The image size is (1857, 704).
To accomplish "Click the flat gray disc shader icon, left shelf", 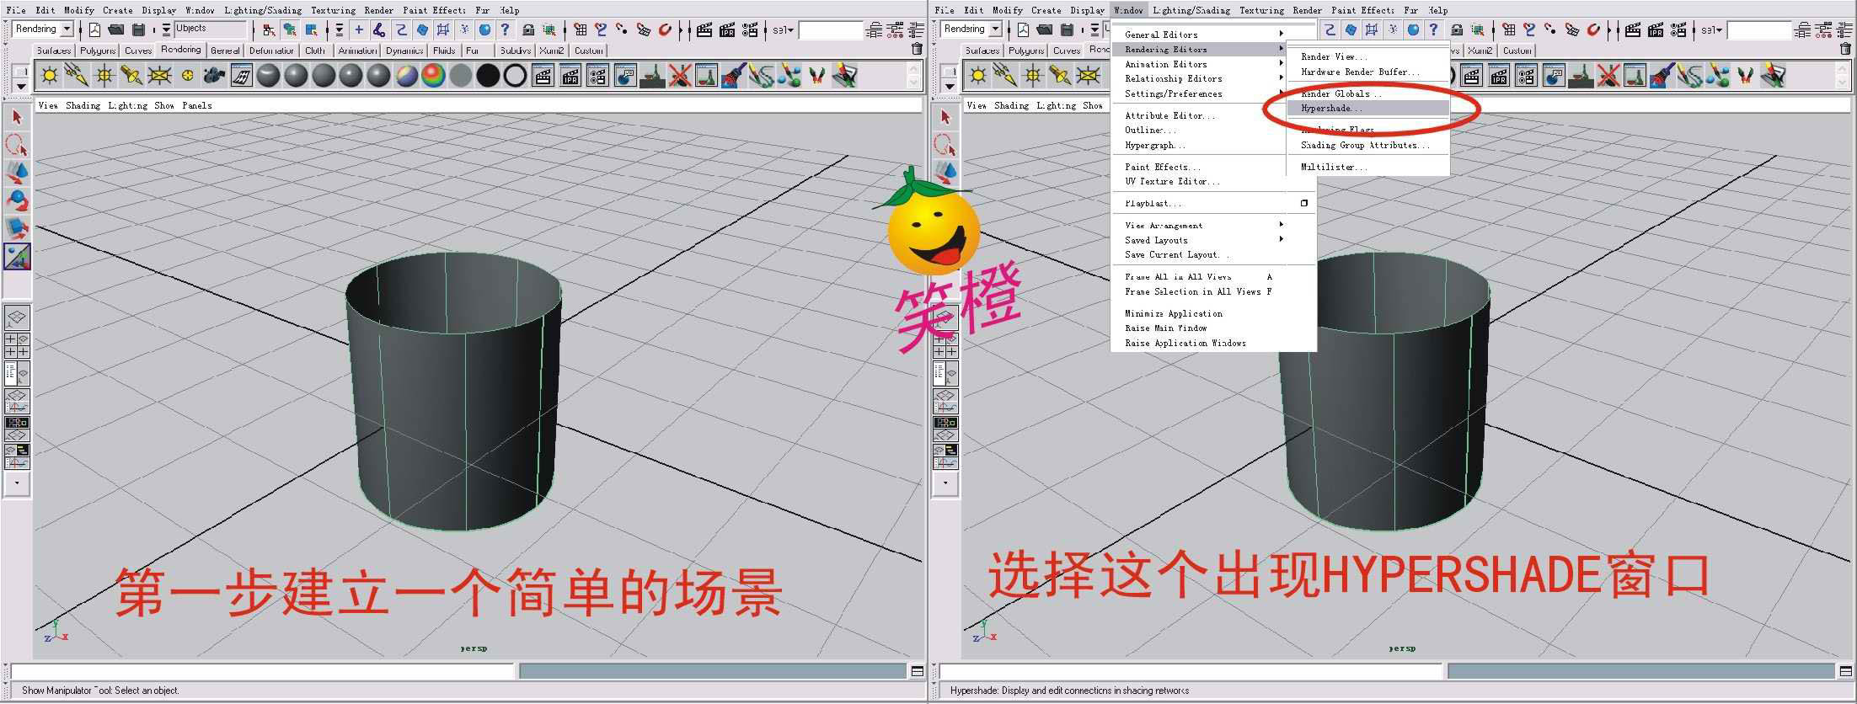I will pyautogui.click(x=461, y=77).
